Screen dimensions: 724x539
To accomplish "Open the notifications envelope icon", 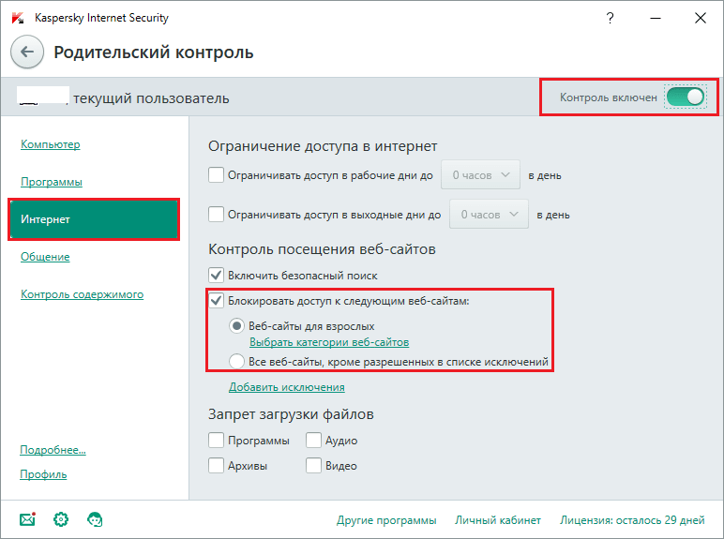I will click(26, 519).
